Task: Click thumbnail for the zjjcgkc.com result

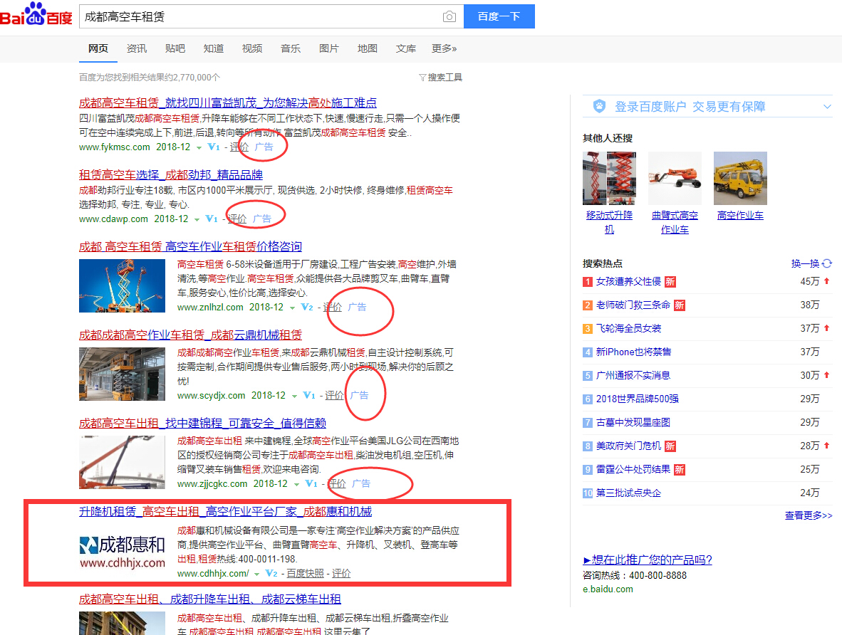Action: pyautogui.click(x=122, y=462)
